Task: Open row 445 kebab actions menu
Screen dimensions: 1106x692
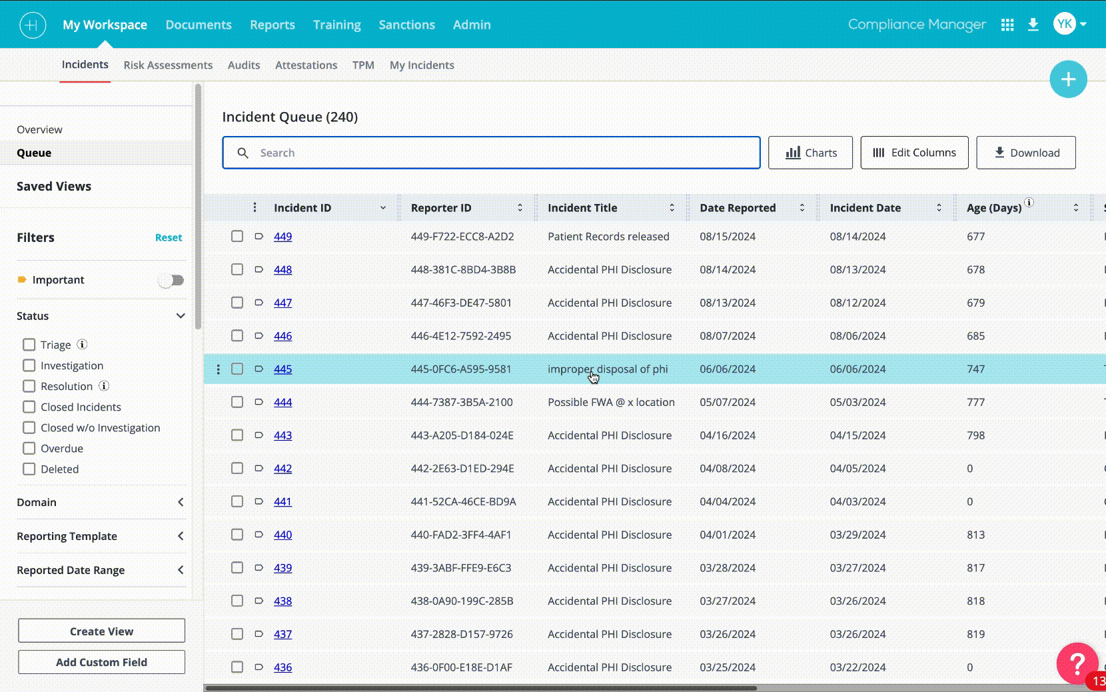Action: click(219, 369)
